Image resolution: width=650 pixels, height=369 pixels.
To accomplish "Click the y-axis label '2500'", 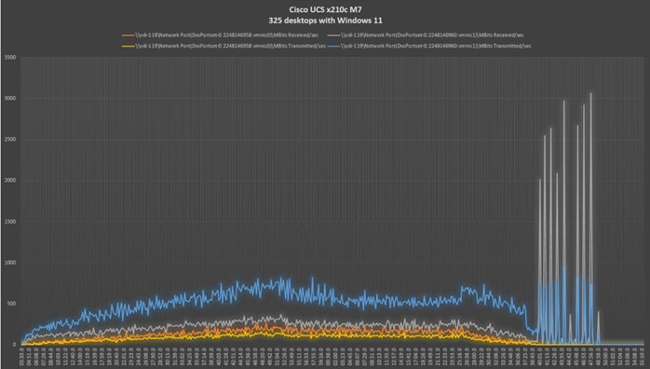I will (x=11, y=140).
